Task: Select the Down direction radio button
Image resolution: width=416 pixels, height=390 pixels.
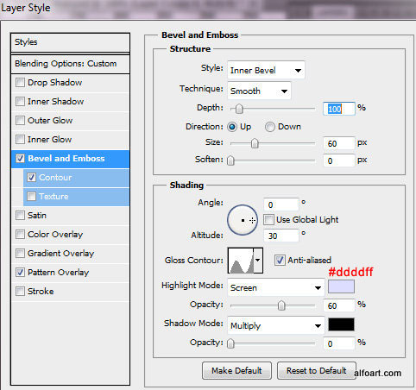Action: (270, 127)
